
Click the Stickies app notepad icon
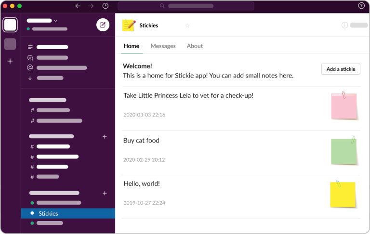(x=129, y=25)
